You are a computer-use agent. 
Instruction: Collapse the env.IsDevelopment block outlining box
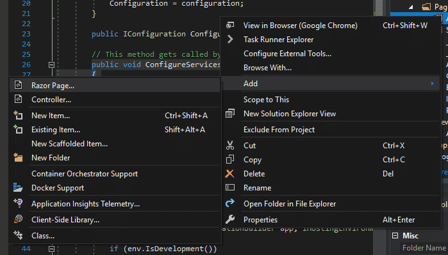pos(51,249)
